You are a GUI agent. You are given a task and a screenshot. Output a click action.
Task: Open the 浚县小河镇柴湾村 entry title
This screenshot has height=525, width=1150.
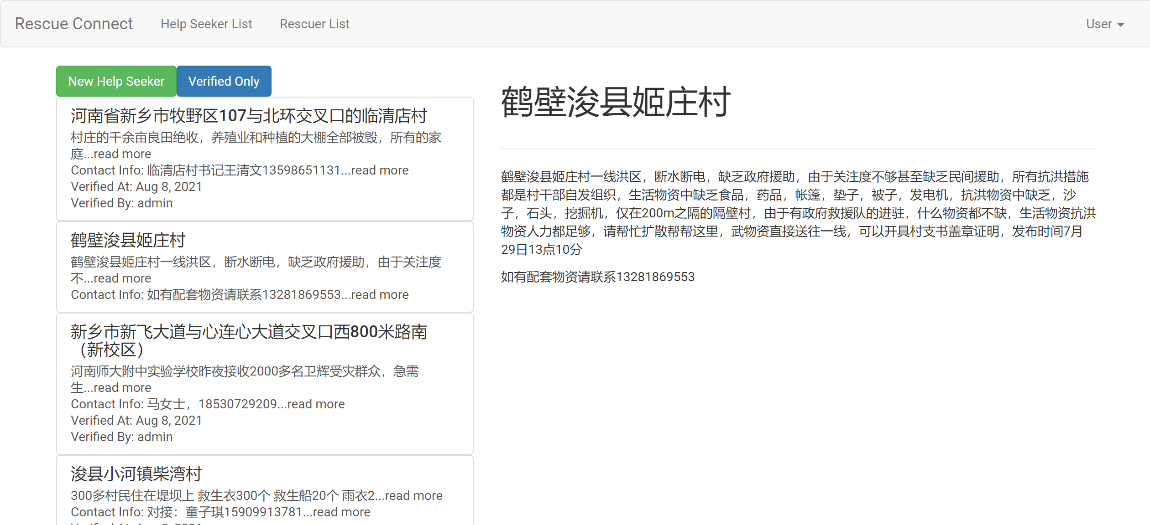(x=136, y=474)
